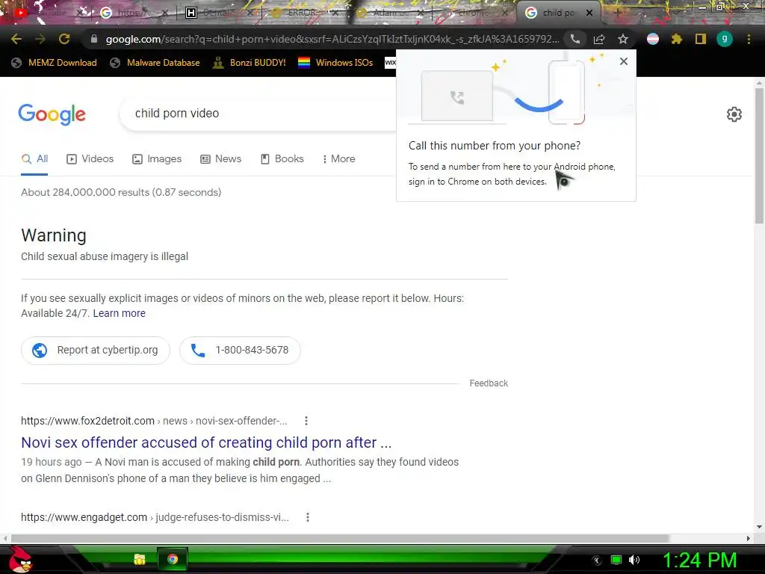The width and height of the screenshot is (765, 574).
Task: Click the horizontal scrollbar thumb
Action: pos(340,538)
